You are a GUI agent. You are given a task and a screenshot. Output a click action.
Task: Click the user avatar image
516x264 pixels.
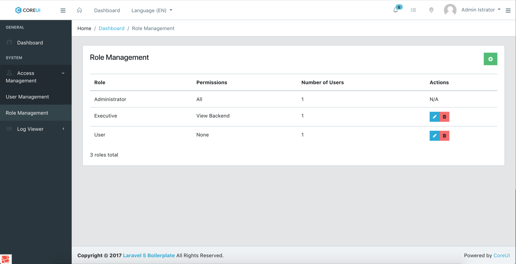pos(450,10)
